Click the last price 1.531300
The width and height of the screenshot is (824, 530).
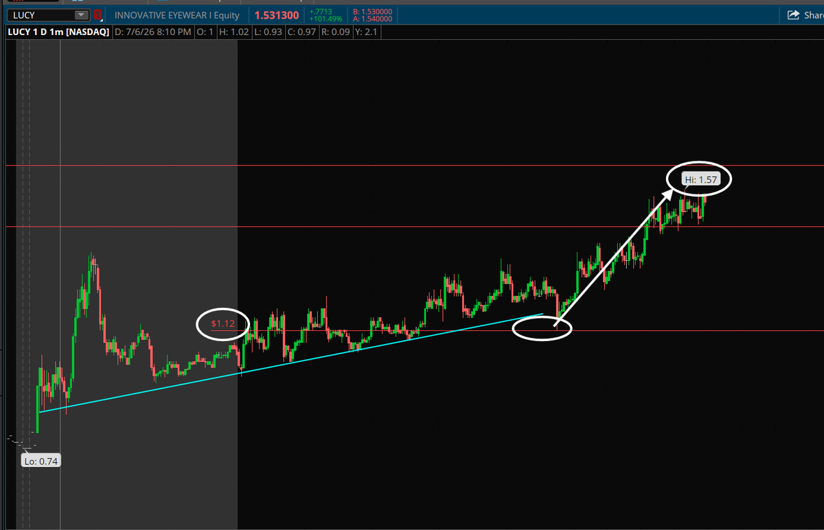276,15
